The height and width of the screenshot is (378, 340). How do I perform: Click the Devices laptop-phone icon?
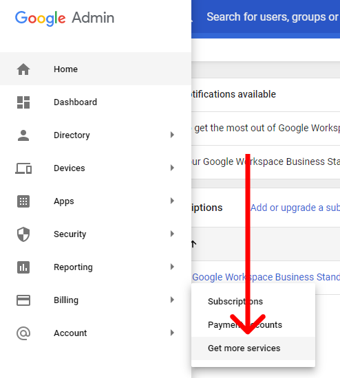[23, 168]
